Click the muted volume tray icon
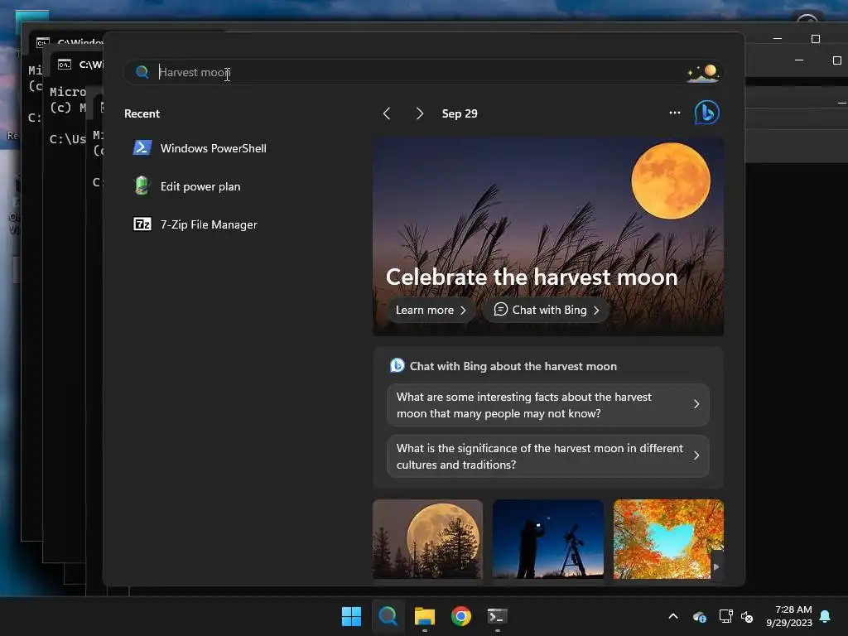 click(748, 616)
